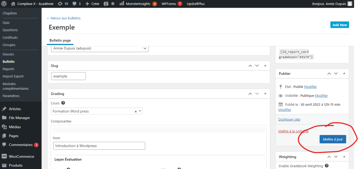The image size is (358, 169).
Task: Click the WordPress logo icon in admin bar
Action: point(4,4)
